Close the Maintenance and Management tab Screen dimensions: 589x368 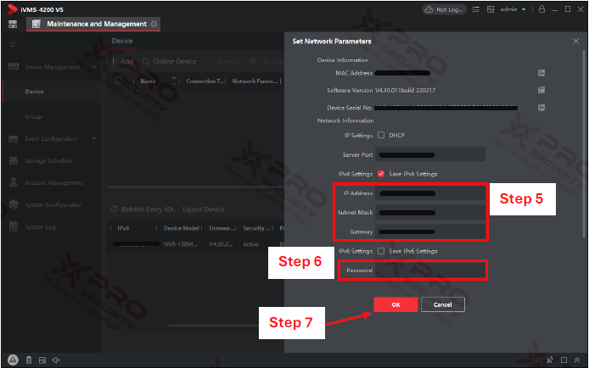pos(154,24)
